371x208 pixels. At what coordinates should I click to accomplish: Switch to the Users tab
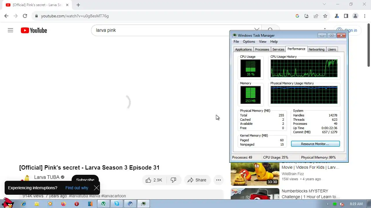(x=332, y=49)
